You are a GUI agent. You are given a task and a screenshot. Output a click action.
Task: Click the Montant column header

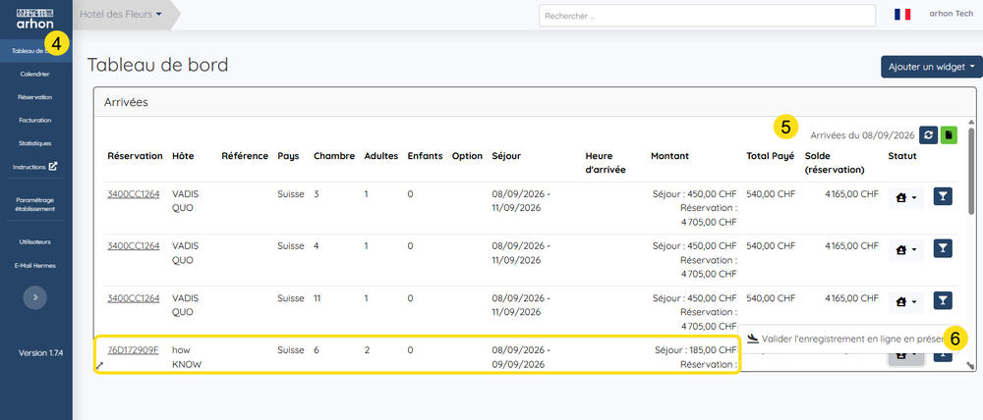[671, 156]
